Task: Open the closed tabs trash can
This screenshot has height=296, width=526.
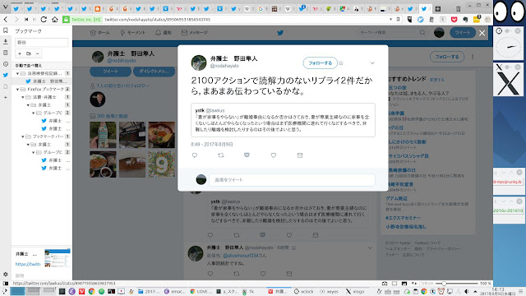Action: (459, 9)
